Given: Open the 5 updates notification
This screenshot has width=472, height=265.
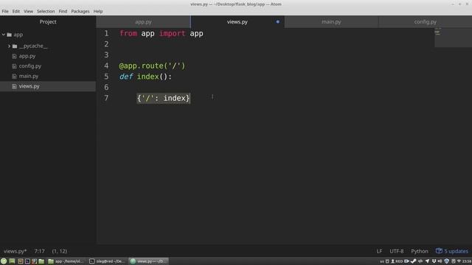Looking at the screenshot, I should [x=452, y=251].
